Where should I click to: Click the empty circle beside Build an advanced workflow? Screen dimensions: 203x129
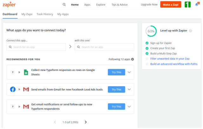(x=147, y=64)
